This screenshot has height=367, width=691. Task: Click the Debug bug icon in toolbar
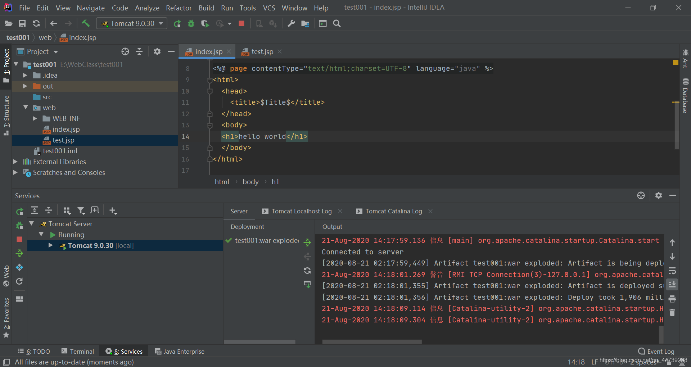[x=191, y=24]
